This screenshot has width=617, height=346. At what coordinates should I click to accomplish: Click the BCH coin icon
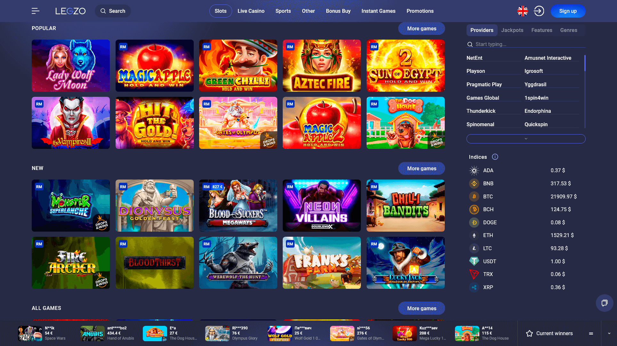tap(474, 210)
